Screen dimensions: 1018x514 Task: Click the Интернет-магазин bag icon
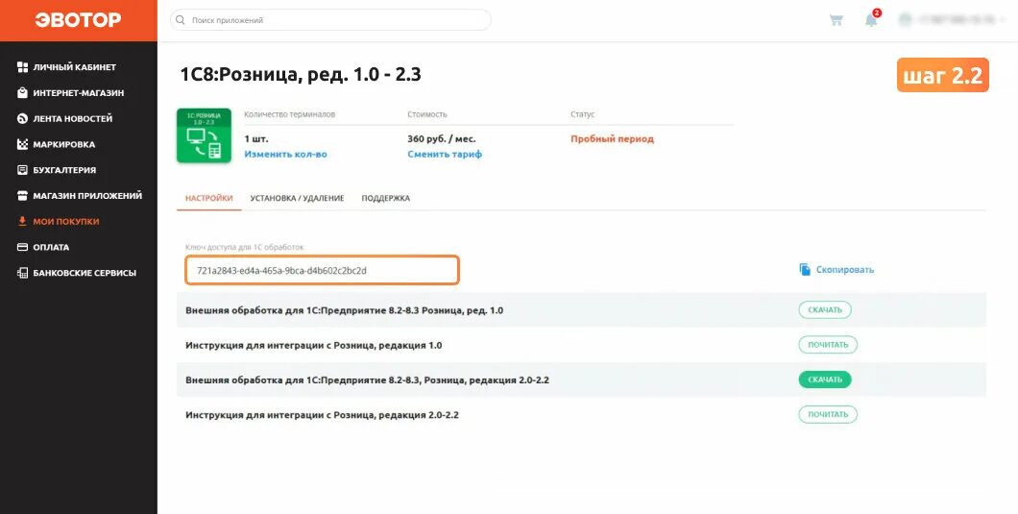tap(22, 93)
